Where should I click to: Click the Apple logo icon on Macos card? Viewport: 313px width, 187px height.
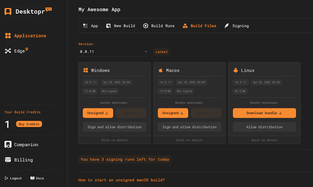coord(161,70)
